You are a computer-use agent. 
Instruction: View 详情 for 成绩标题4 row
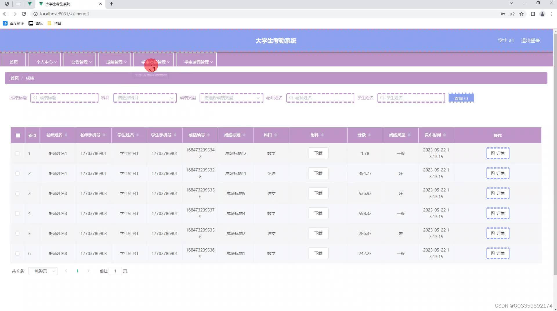[x=498, y=213]
